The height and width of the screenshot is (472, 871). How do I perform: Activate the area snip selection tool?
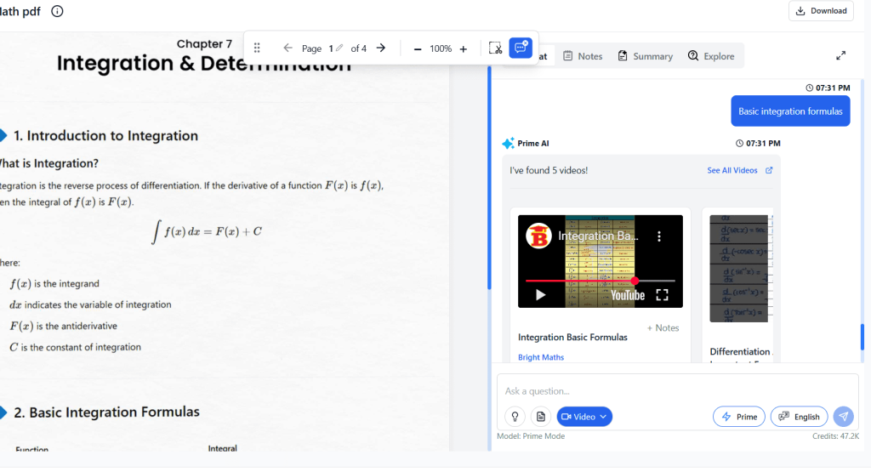(x=495, y=48)
